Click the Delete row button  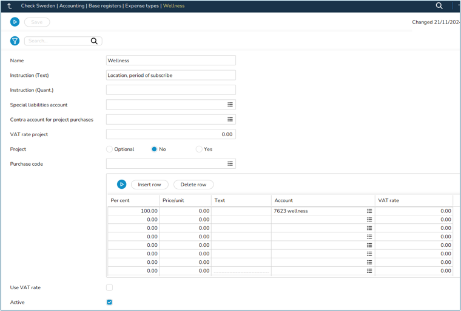193,185
